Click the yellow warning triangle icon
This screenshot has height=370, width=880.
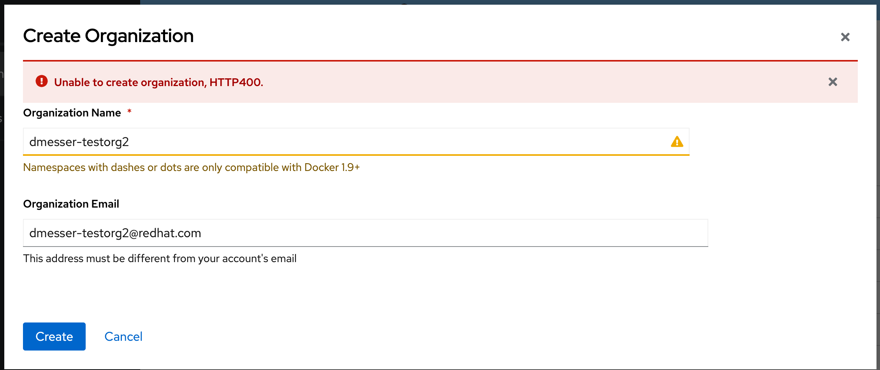tap(677, 142)
